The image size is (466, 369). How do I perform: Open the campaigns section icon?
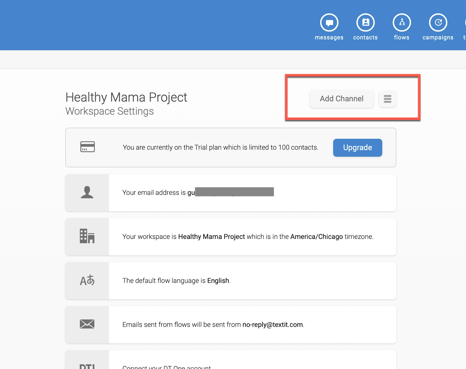coord(438,22)
